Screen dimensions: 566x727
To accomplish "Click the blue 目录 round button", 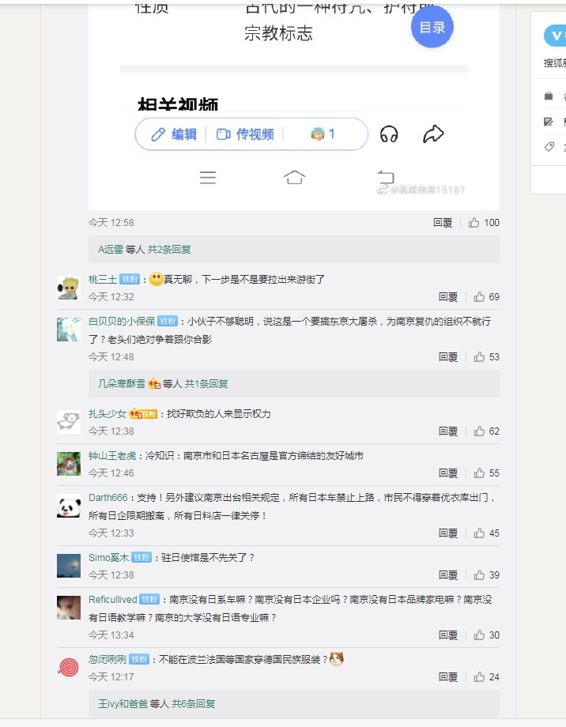I will click(x=432, y=28).
